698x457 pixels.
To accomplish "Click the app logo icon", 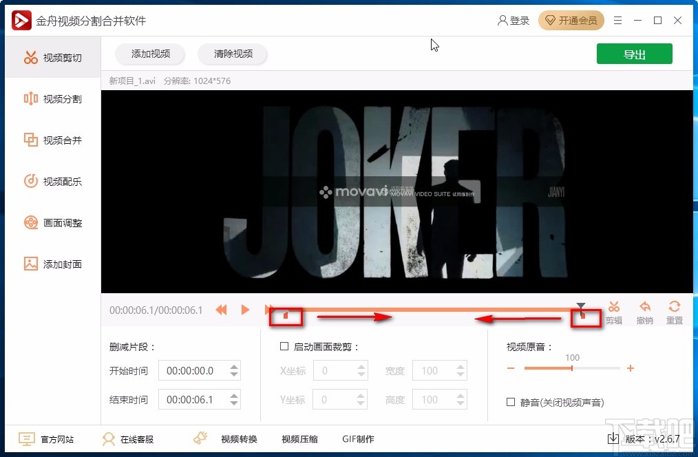I will [x=21, y=21].
